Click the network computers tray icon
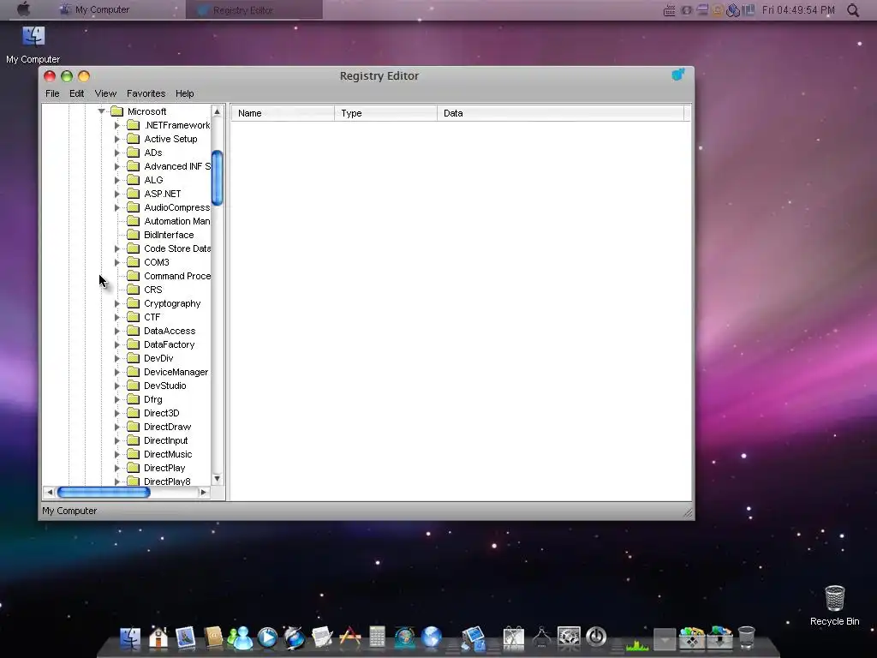Viewport: 877px width, 658px height. (733, 10)
